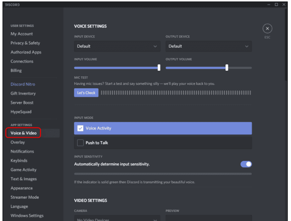Tick the Push to Talk checkbox
Image resolution: width=291 pixels, height=221 pixels.
click(80, 143)
